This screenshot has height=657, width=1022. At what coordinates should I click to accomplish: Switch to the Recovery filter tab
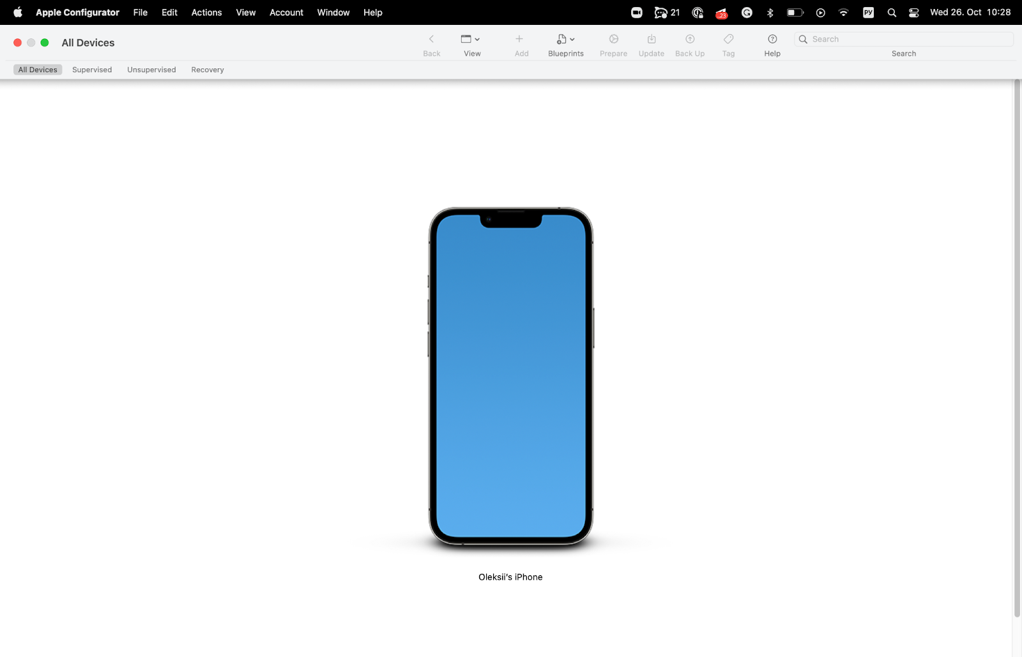[x=208, y=70]
